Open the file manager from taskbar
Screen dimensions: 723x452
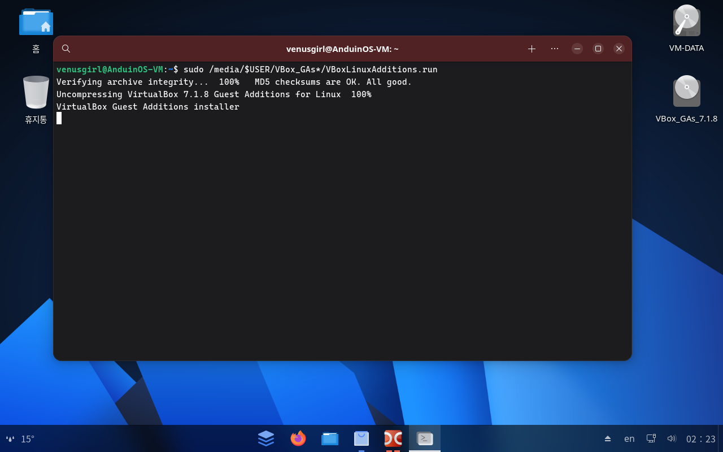coord(330,438)
